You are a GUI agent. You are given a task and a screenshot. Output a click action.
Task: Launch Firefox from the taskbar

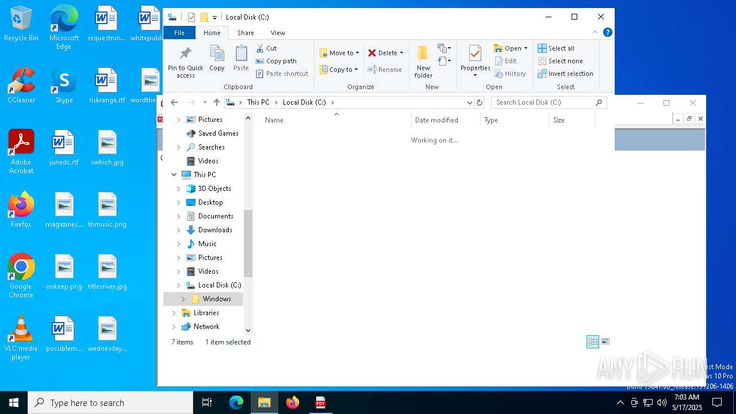(x=293, y=402)
